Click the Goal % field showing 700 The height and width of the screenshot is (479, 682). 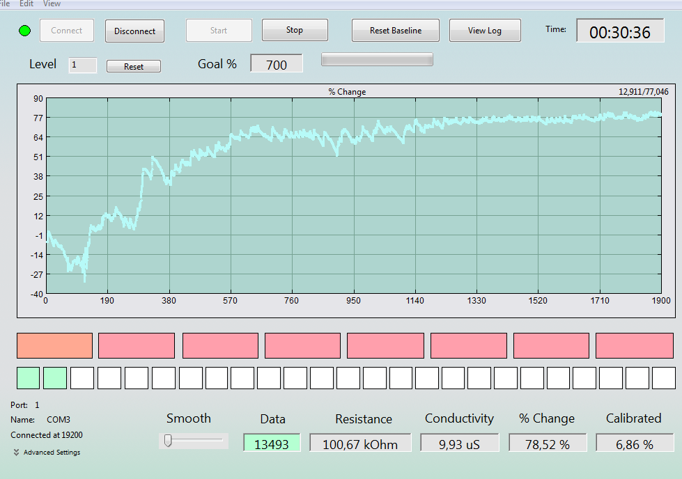point(276,63)
